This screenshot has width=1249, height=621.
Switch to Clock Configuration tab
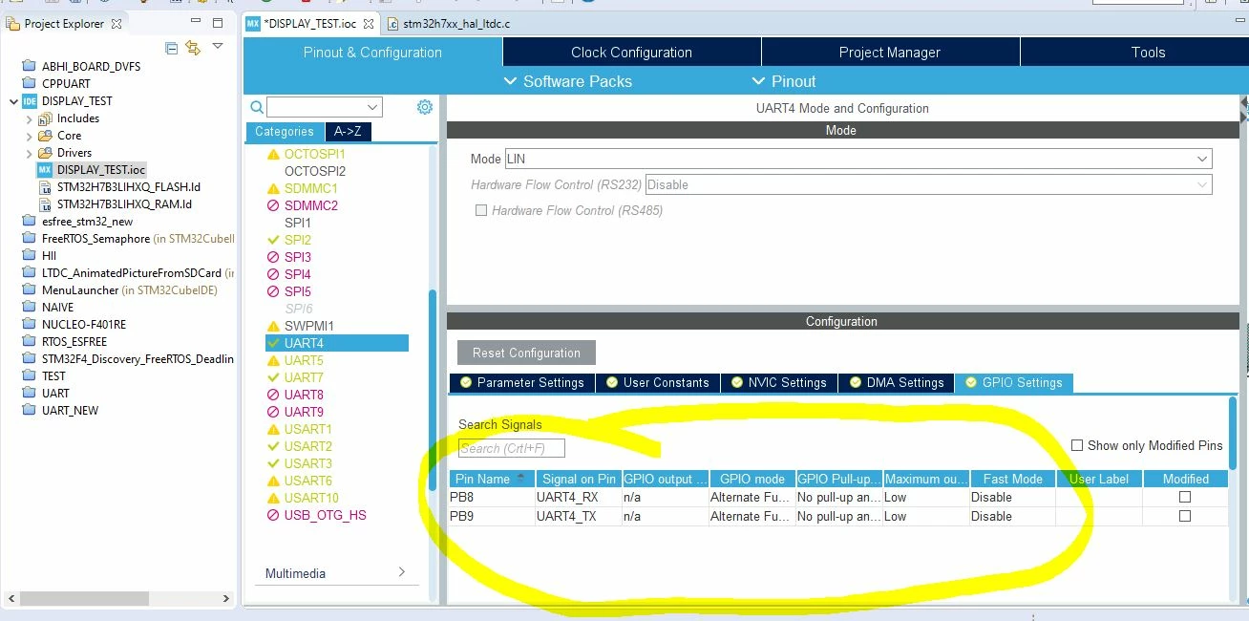click(631, 53)
